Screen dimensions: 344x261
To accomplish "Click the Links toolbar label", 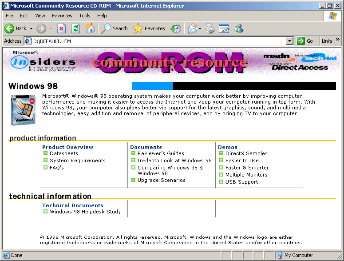I will tap(327, 41).
